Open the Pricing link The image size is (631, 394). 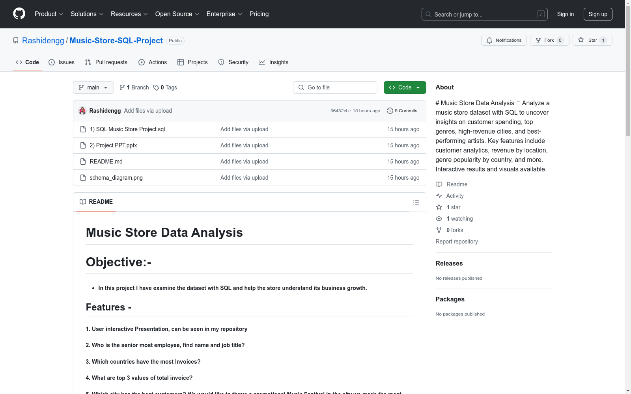click(x=259, y=14)
